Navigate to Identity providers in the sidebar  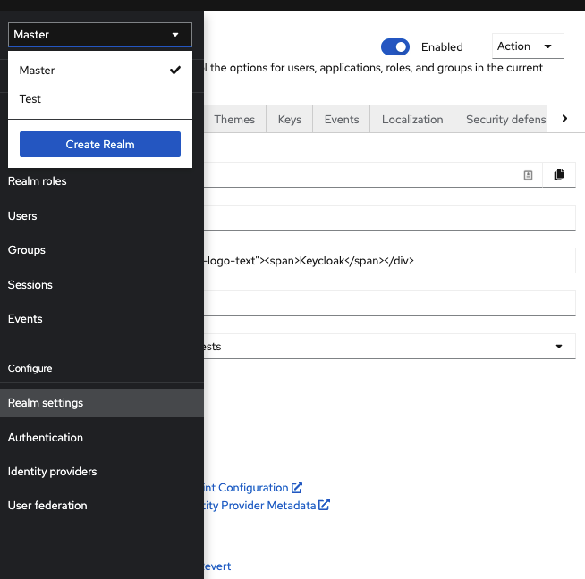point(52,471)
